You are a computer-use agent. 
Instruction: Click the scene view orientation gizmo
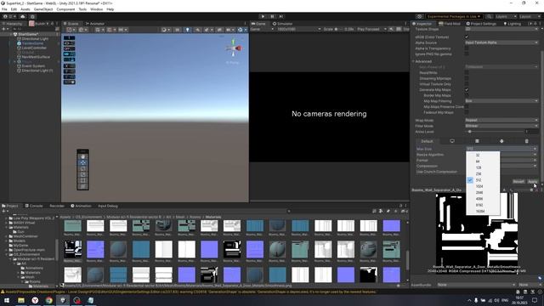coord(234,48)
